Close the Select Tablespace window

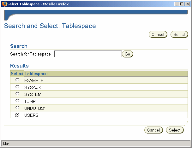[x=188, y=4]
